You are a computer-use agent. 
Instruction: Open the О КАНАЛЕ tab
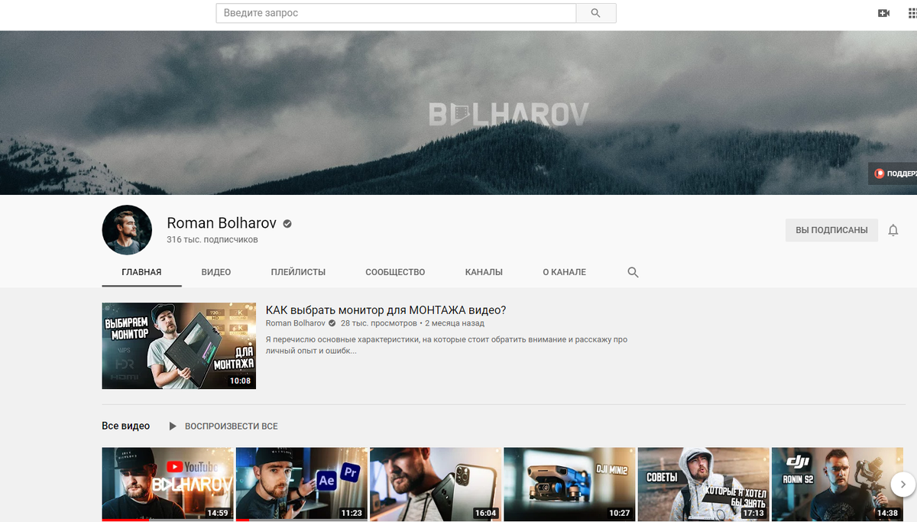point(565,272)
